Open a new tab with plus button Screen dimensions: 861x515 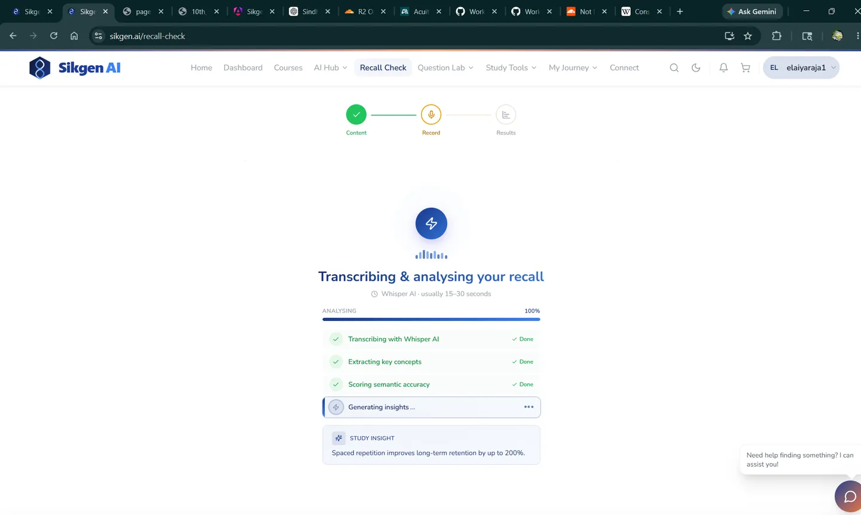point(680,11)
